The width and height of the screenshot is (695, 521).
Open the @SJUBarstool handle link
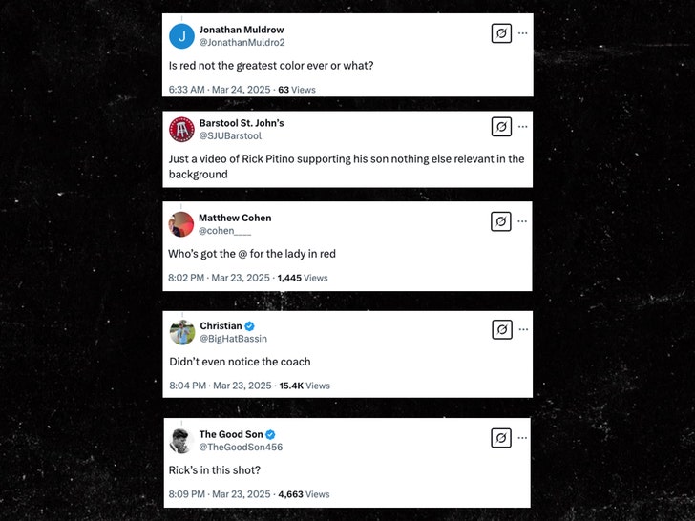230,136
